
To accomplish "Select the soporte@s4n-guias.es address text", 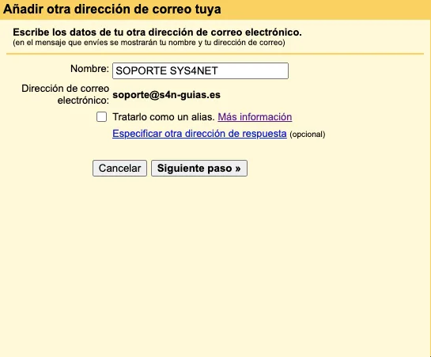I will [167, 95].
